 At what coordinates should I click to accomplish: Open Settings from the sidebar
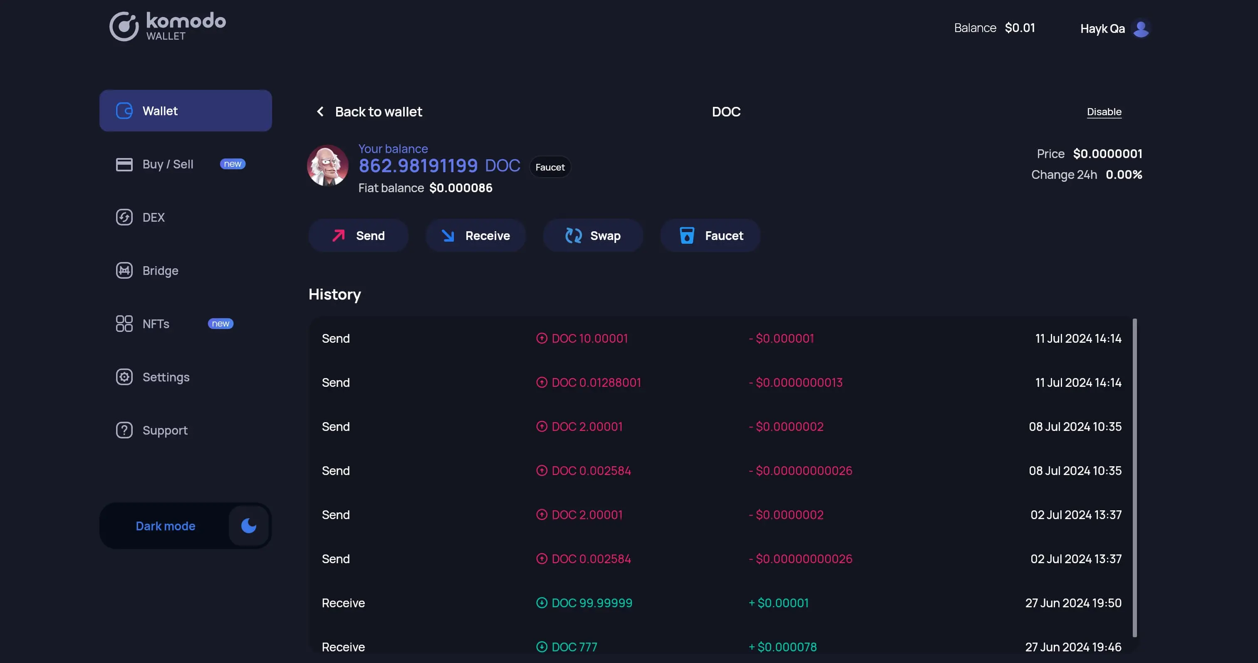(x=166, y=378)
